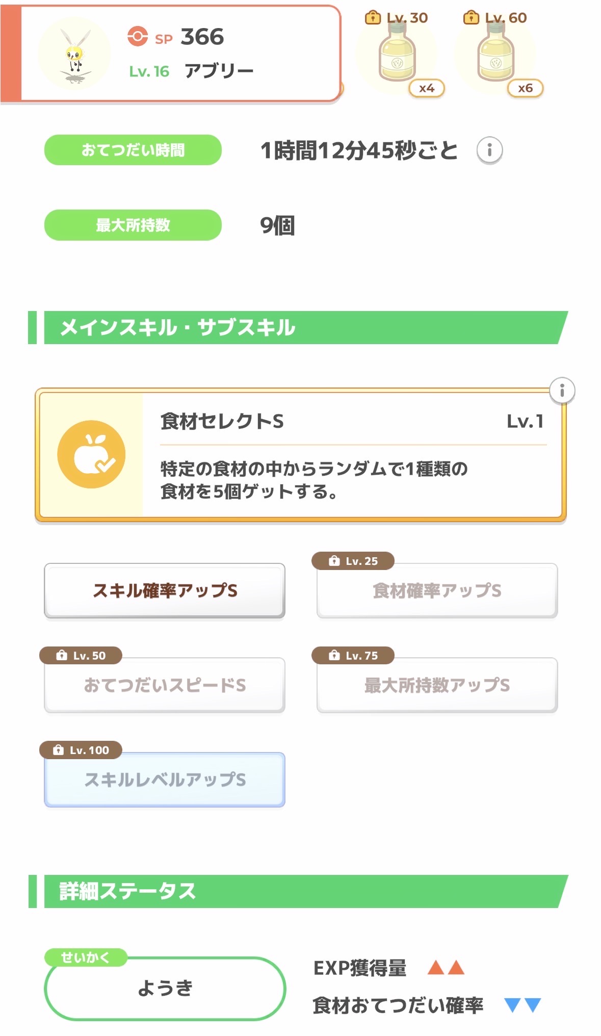Select locked スキルレベルアップS sub skill
Screen dimensions: 601x1036
point(165,779)
